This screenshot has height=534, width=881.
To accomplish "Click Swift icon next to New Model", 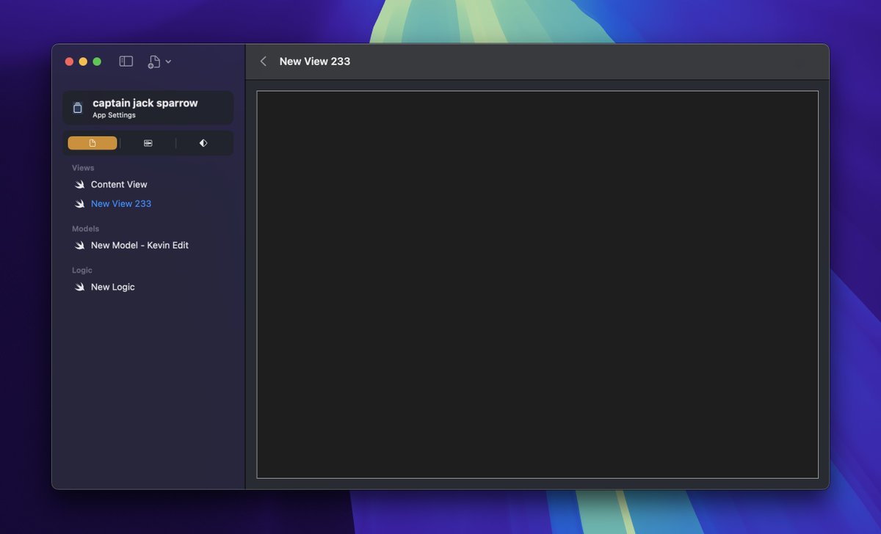I will click(x=79, y=246).
